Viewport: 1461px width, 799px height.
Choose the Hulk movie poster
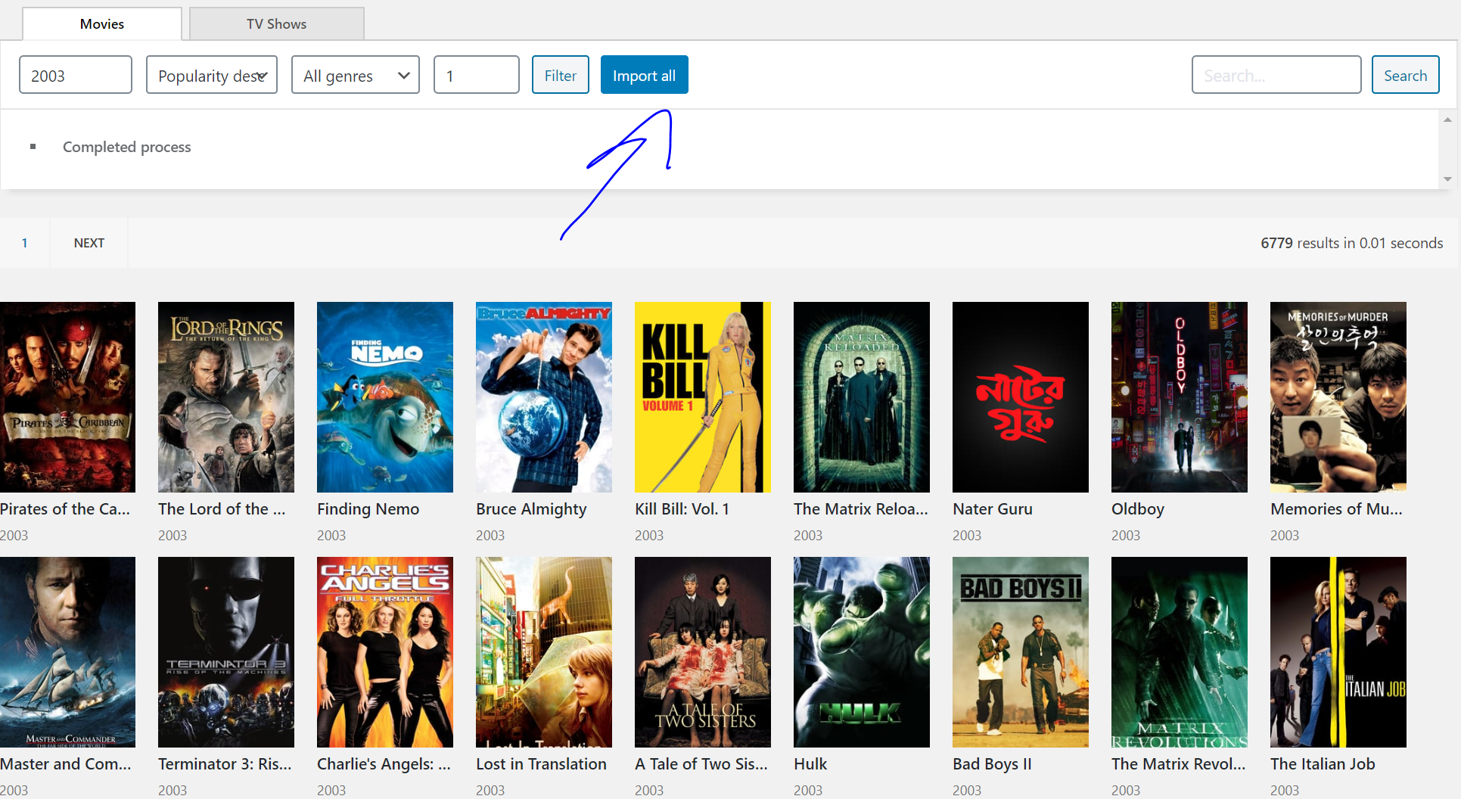click(x=862, y=652)
